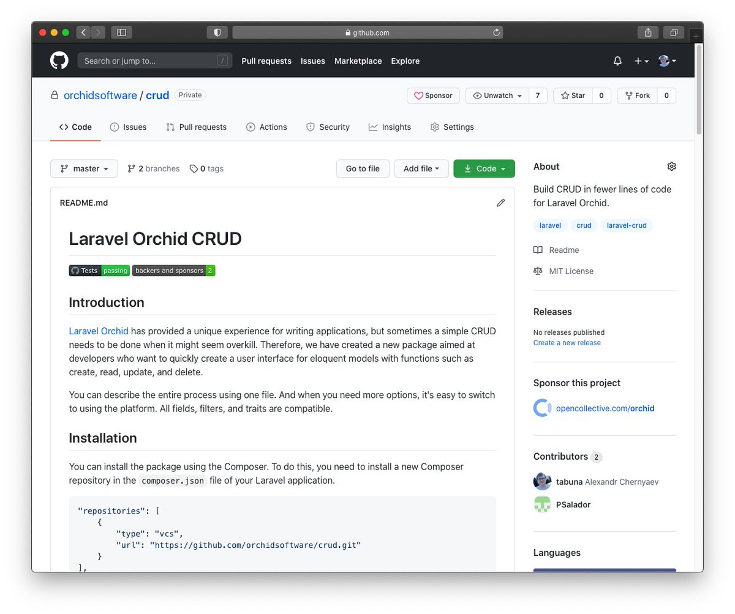Switch to the repository Pull requests tab
Image resolution: width=735 pixels, height=614 pixels.
(x=196, y=127)
